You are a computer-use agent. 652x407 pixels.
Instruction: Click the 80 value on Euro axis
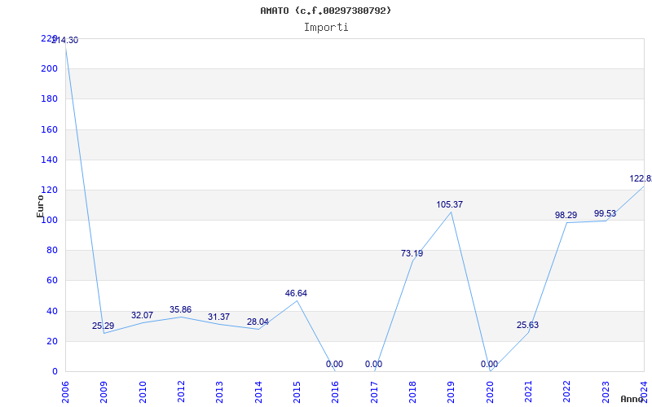coord(51,251)
